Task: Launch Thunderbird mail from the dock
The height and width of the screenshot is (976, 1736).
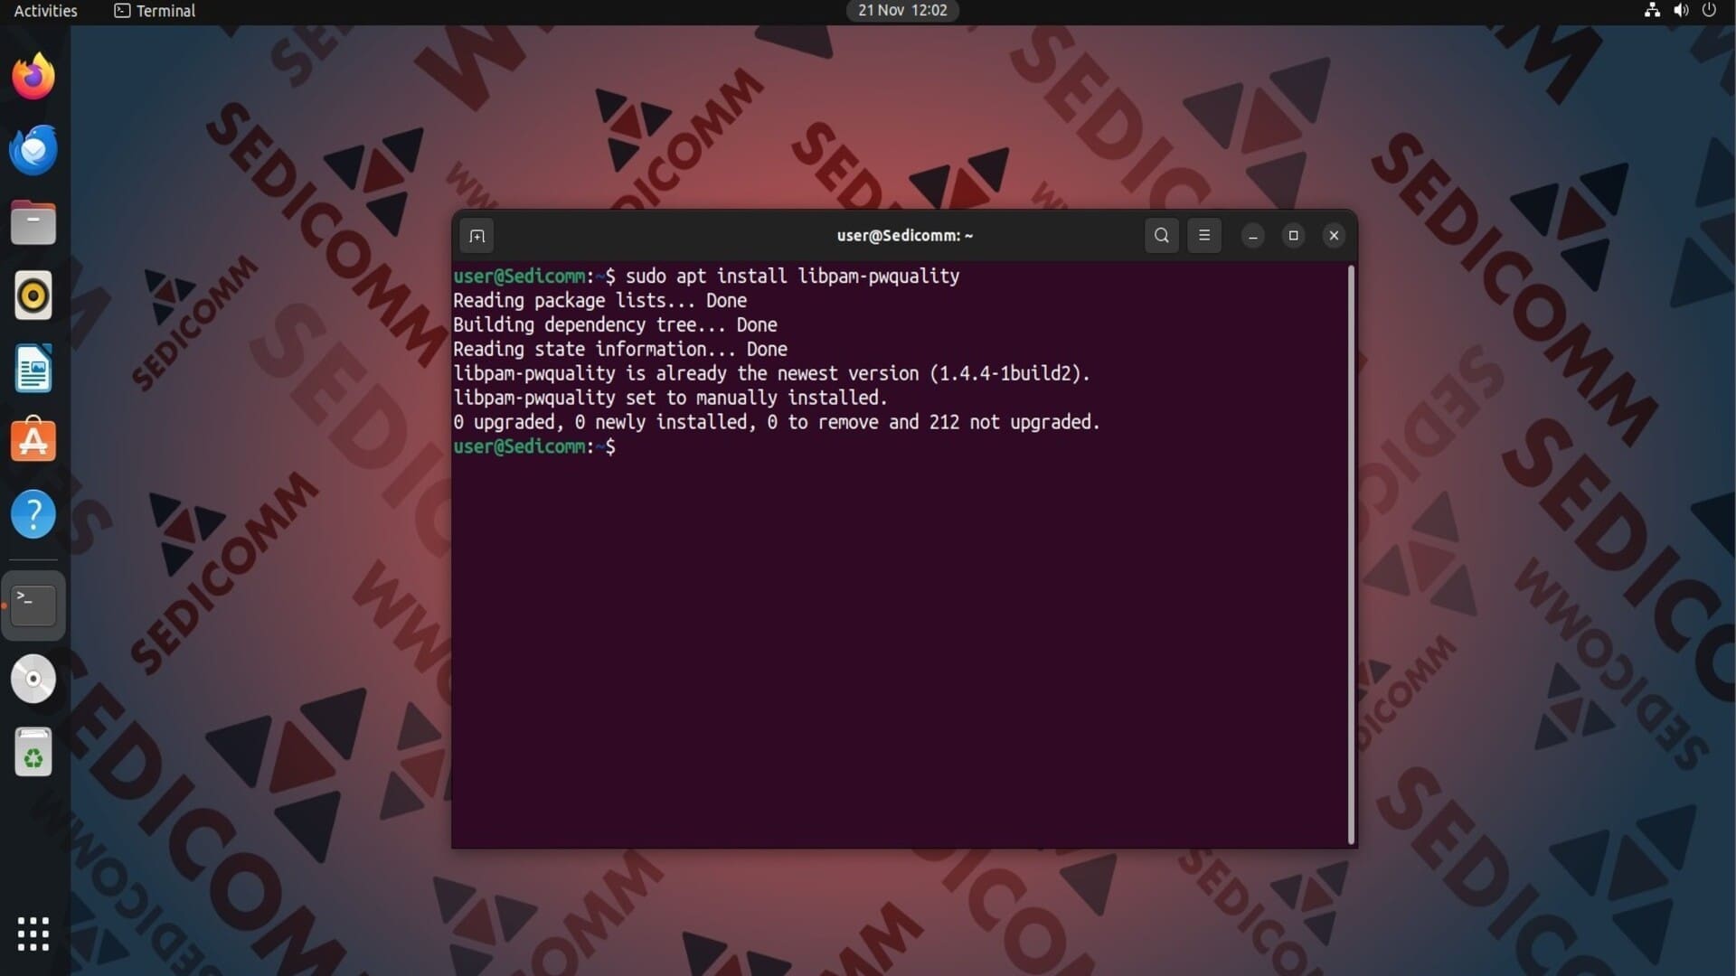Action: coord(33,149)
